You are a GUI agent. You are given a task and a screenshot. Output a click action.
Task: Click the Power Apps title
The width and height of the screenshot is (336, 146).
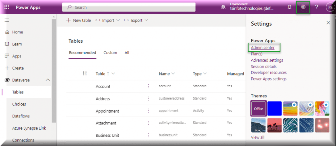(28, 7)
